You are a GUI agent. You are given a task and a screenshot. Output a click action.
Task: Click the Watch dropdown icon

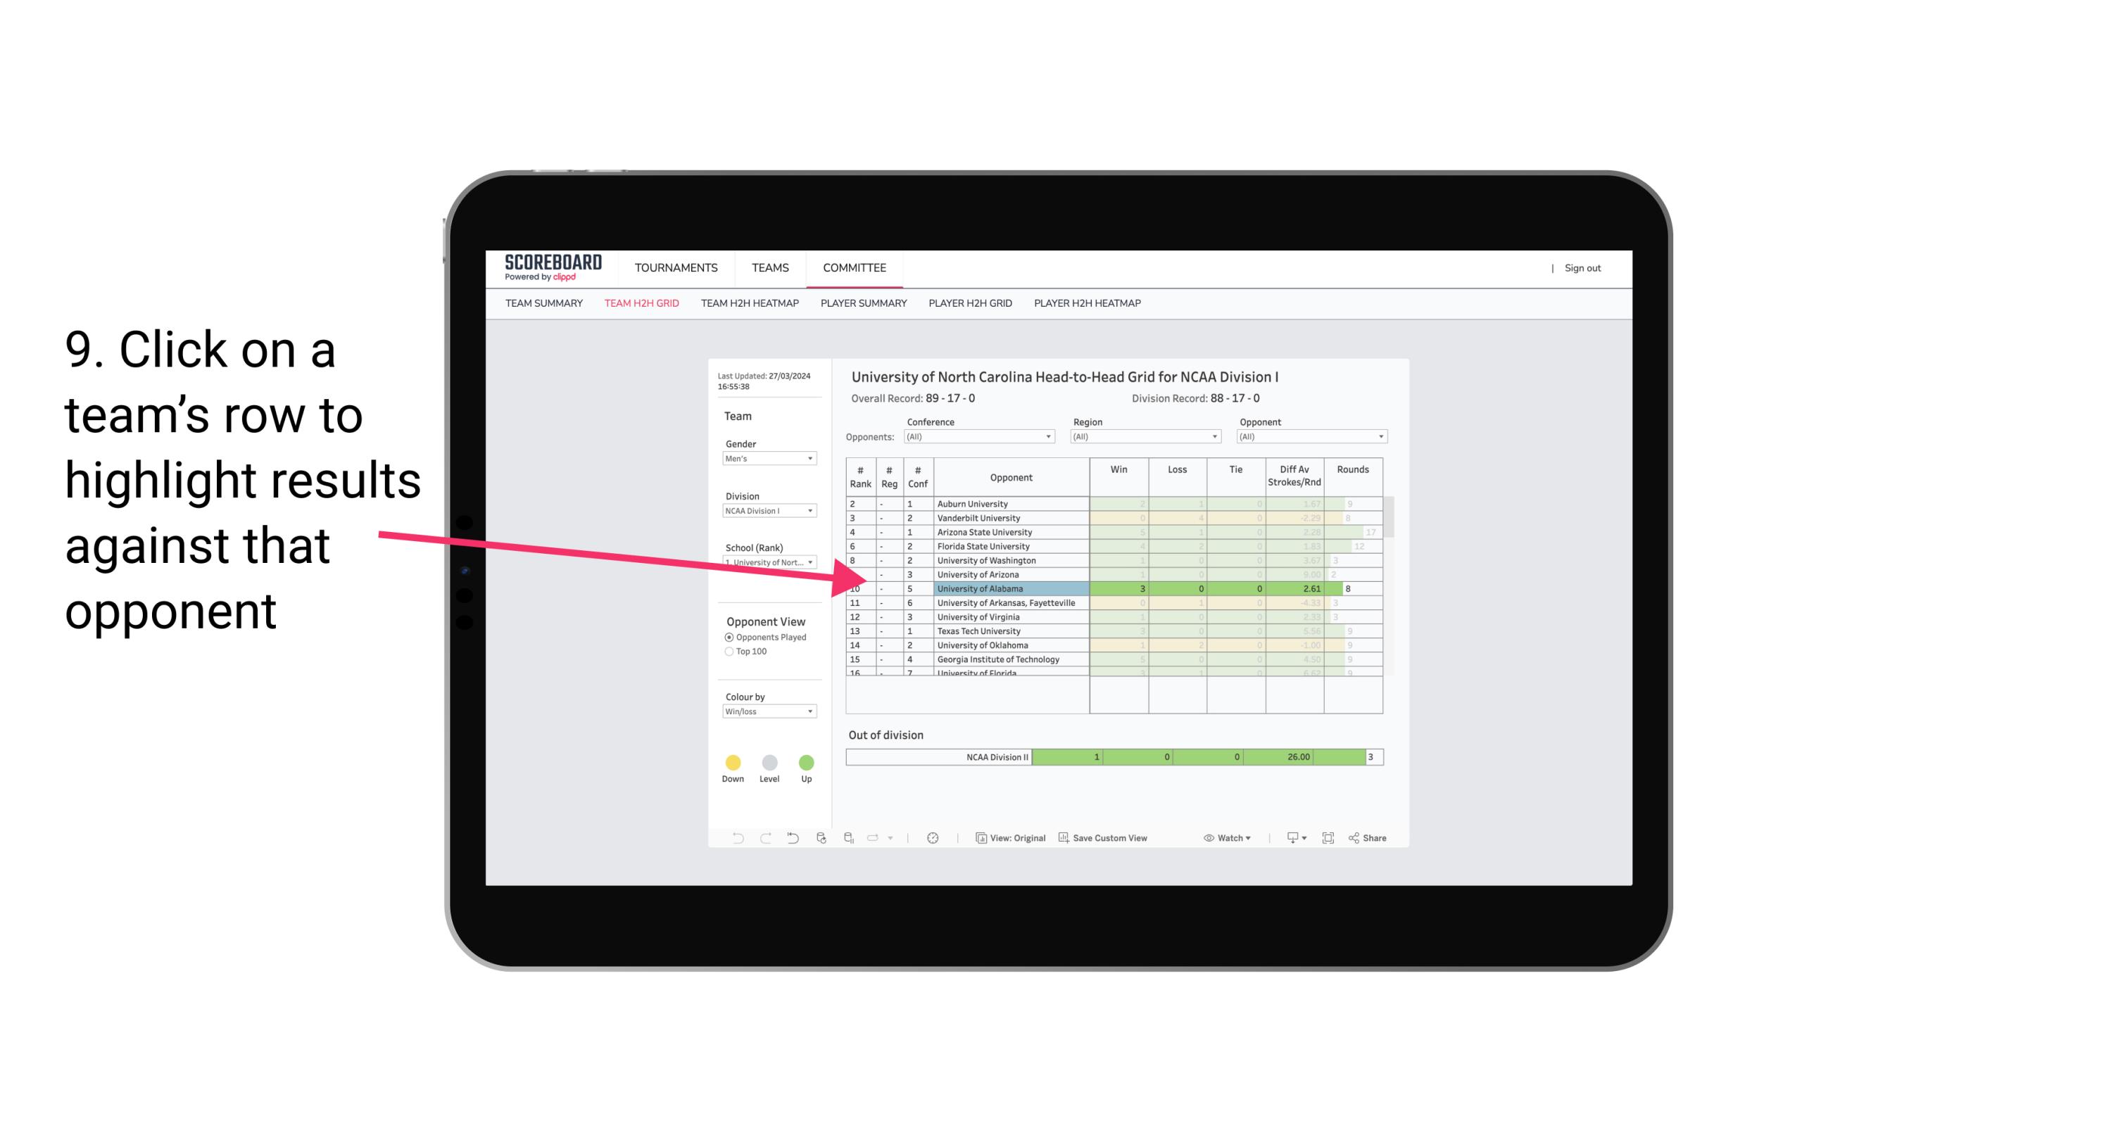click(x=1247, y=839)
